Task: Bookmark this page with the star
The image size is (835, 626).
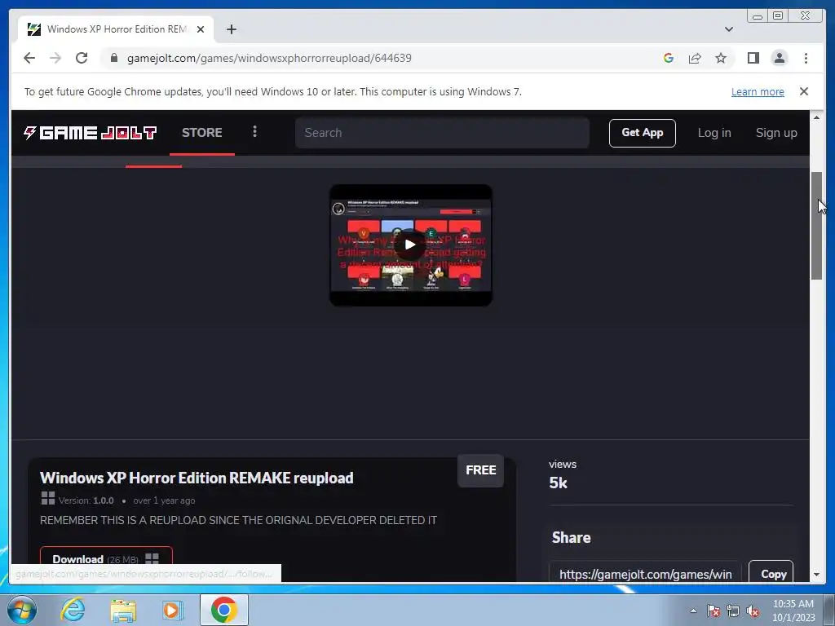Action: click(x=721, y=58)
